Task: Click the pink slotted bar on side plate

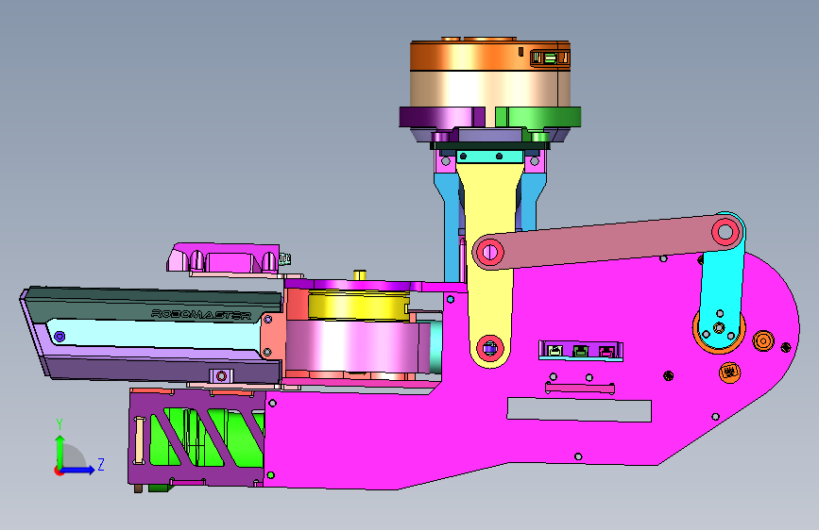Action: tap(580, 389)
